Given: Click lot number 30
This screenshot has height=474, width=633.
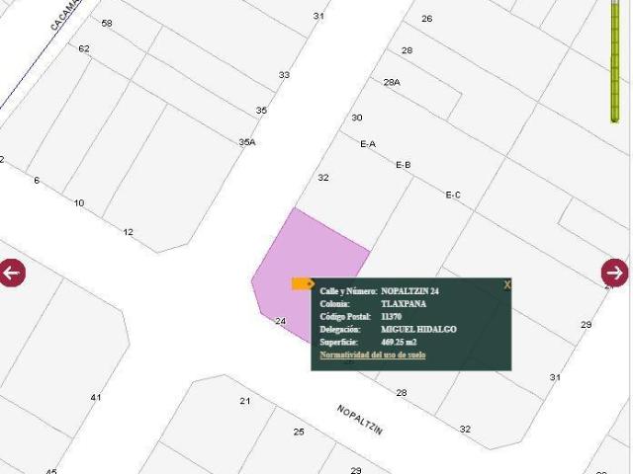Looking at the screenshot, I should [x=357, y=118].
